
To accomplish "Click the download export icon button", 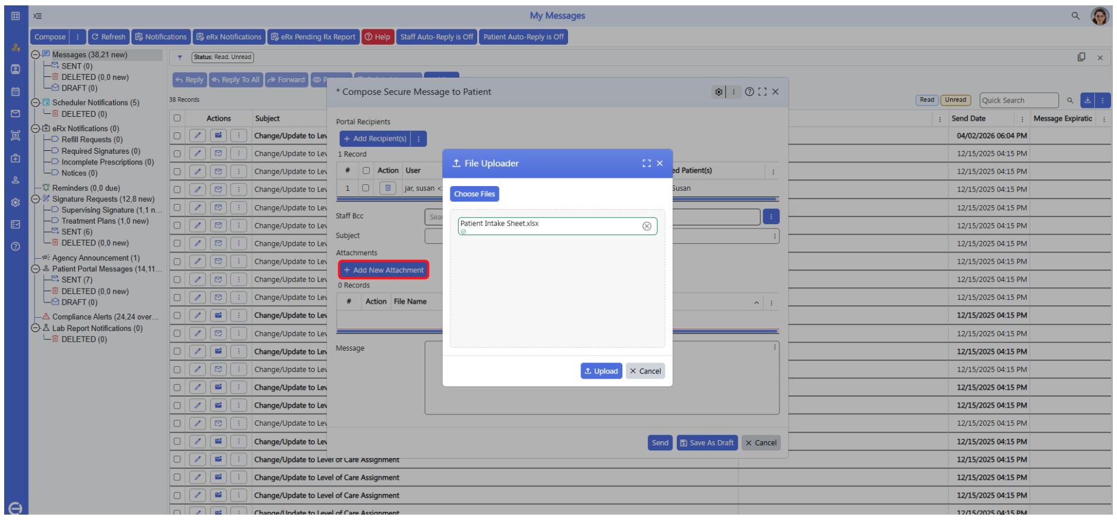I will pyautogui.click(x=1088, y=100).
